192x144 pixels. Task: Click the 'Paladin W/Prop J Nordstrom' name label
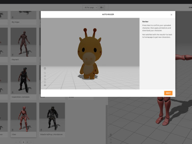52,134
